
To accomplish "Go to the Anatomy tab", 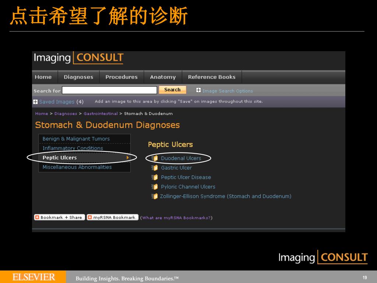I will coord(163,77).
